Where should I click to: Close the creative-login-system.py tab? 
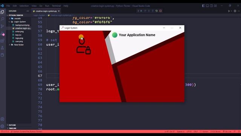(x=59, y=11)
